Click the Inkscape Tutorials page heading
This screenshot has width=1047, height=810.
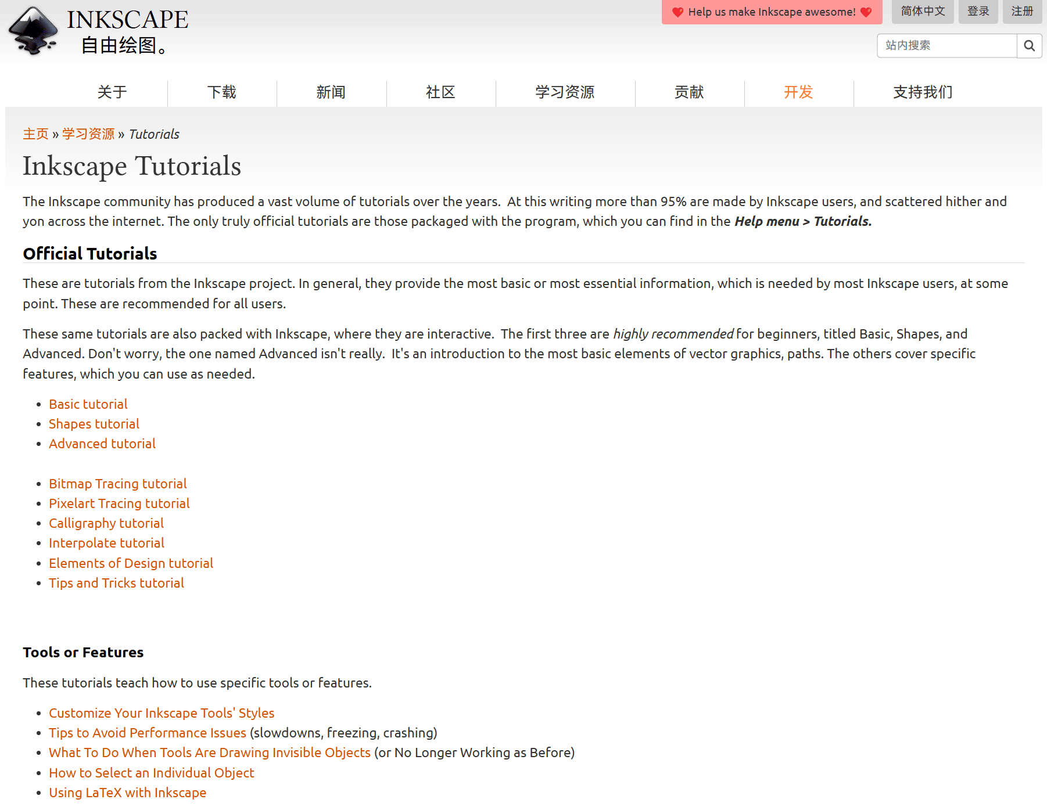(x=132, y=166)
